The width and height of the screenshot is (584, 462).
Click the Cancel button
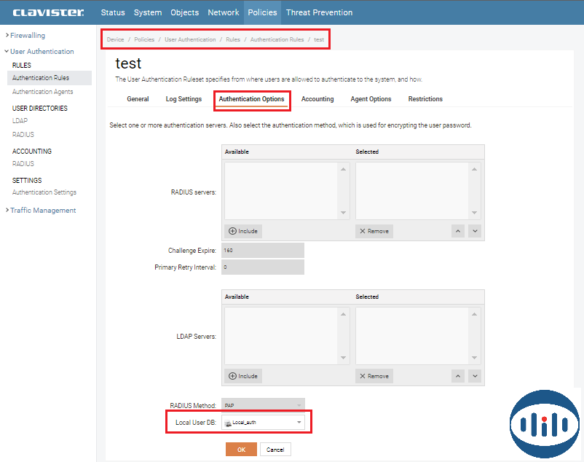pos(275,450)
